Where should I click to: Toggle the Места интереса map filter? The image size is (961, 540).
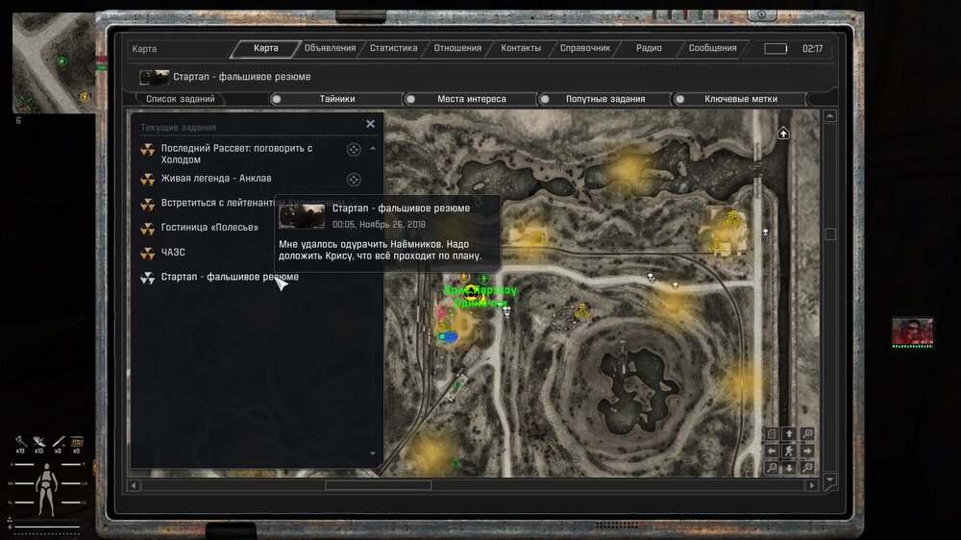pos(471,99)
